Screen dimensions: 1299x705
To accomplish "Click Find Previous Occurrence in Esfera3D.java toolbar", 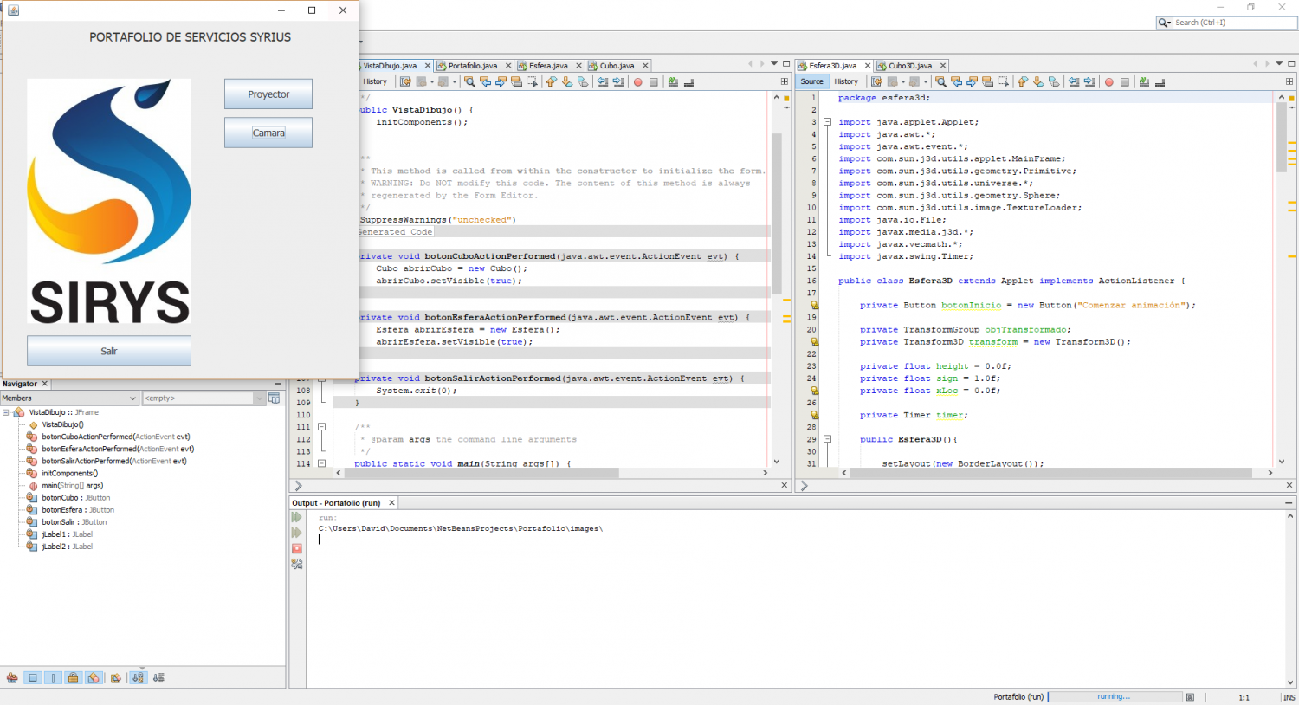I will [x=957, y=81].
